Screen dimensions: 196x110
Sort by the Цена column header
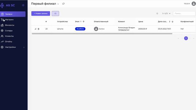141,21
